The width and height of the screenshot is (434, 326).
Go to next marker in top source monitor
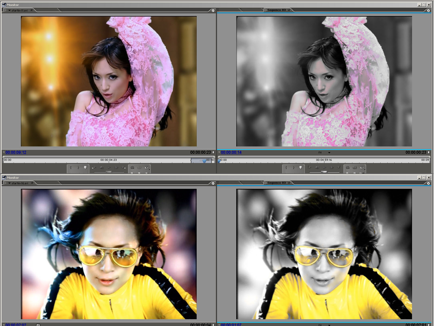[124, 168]
